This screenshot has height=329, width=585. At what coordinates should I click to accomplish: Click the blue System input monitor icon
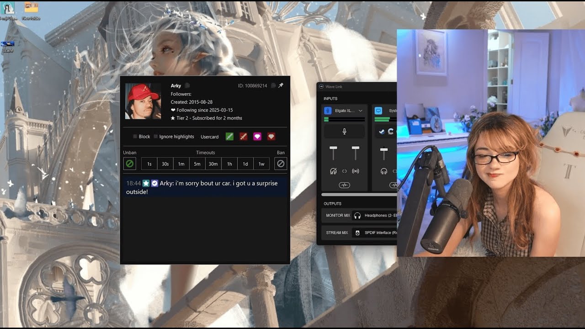click(378, 111)
